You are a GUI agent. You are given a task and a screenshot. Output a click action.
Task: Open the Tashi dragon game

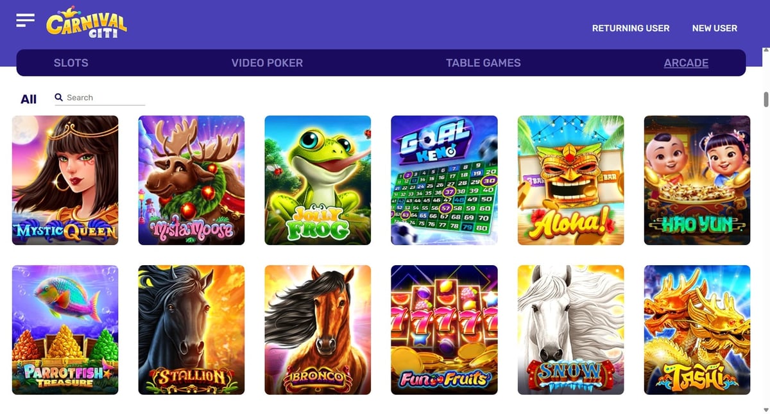[697, 330]
